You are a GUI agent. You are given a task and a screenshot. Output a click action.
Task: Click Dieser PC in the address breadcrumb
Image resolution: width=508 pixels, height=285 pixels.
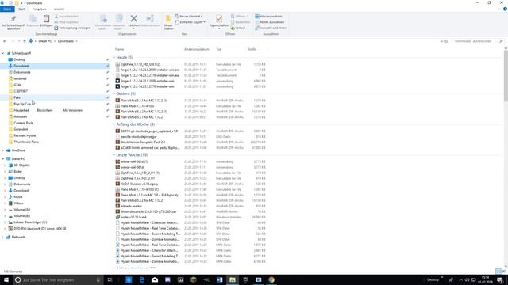point(45,41)
